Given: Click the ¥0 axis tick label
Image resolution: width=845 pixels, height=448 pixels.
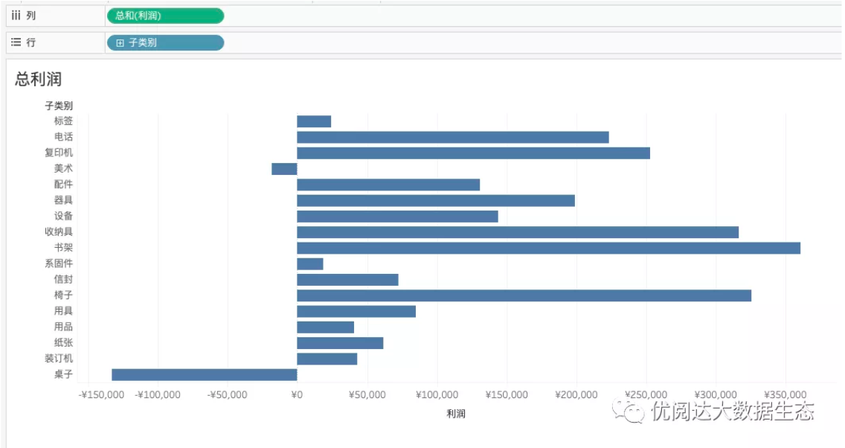Looking at the screenshot, I should point(296,394).
